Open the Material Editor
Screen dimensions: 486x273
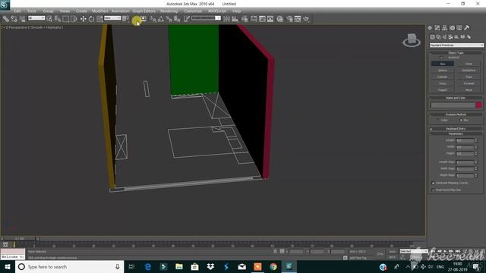pos(280,19)
